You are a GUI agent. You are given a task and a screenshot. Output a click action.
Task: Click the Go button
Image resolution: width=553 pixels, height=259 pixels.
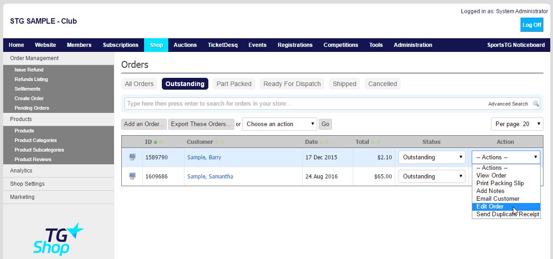click(x=325, y=124)
